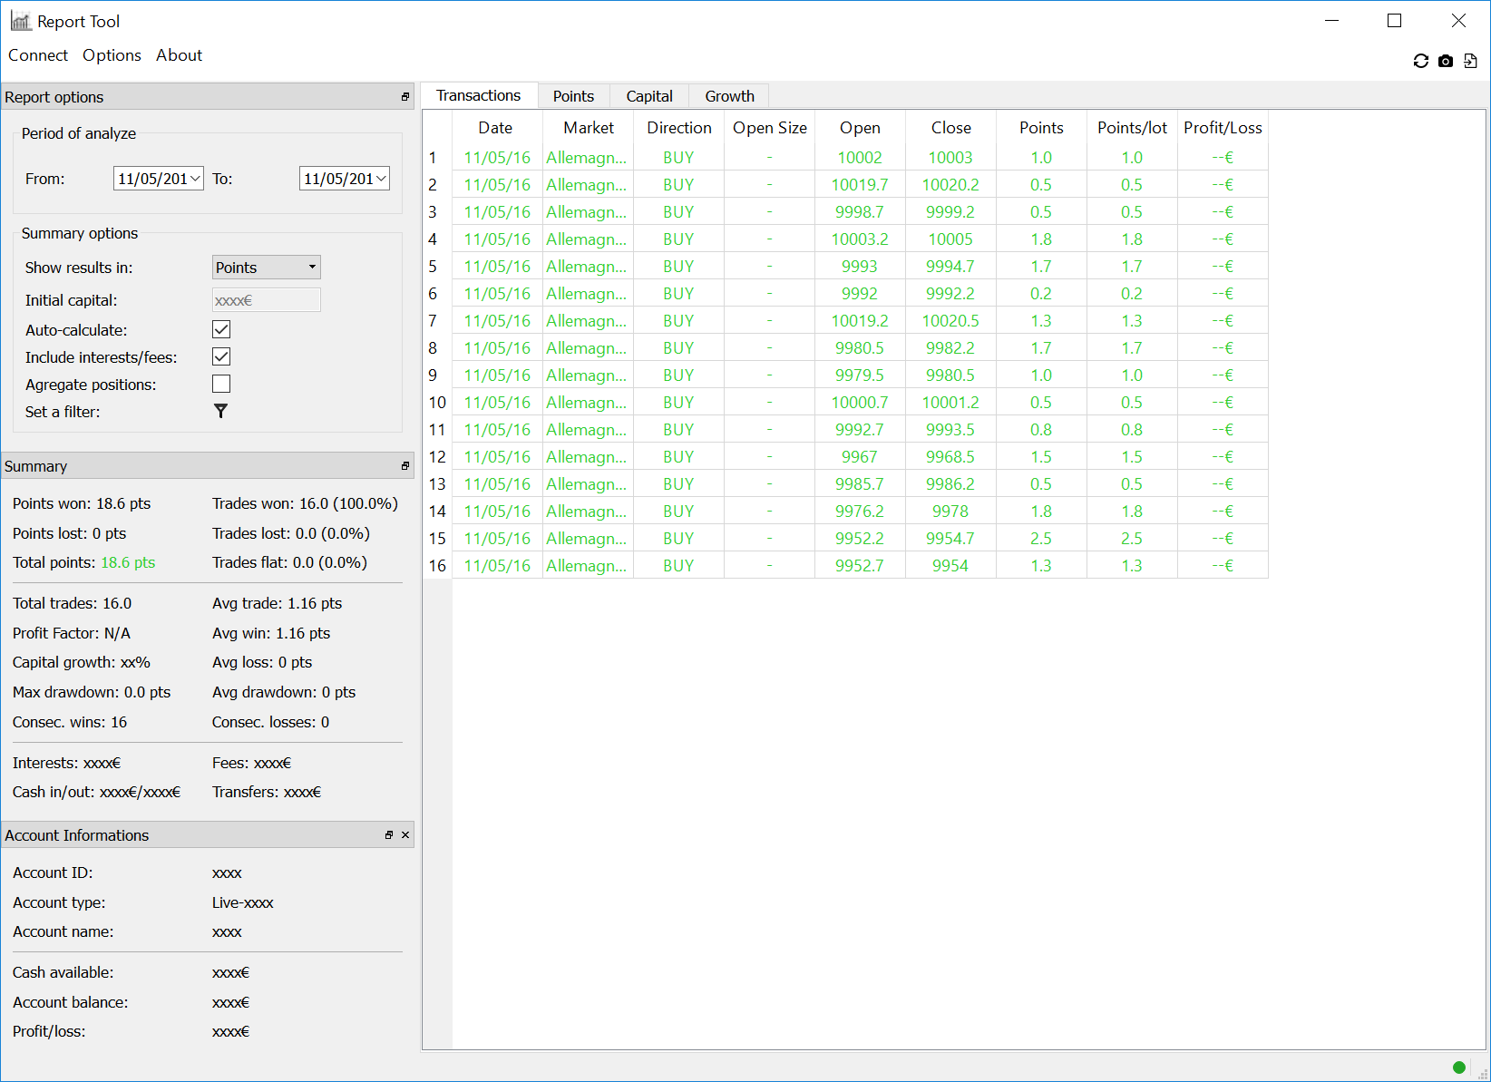Select row header 16 in transactions table
Image resolution: width=1491 pixels, height=1082 pixels.
coord(437,566)
